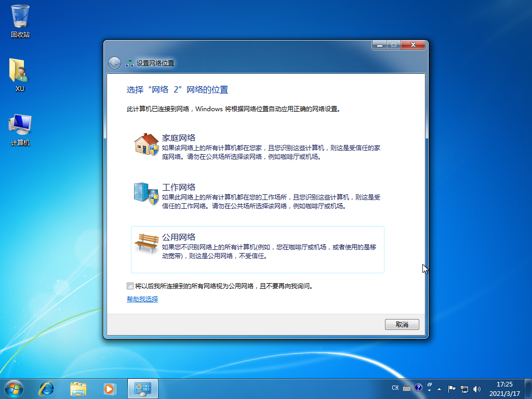Select the 工作网络 office building icon

pos(144,193)
